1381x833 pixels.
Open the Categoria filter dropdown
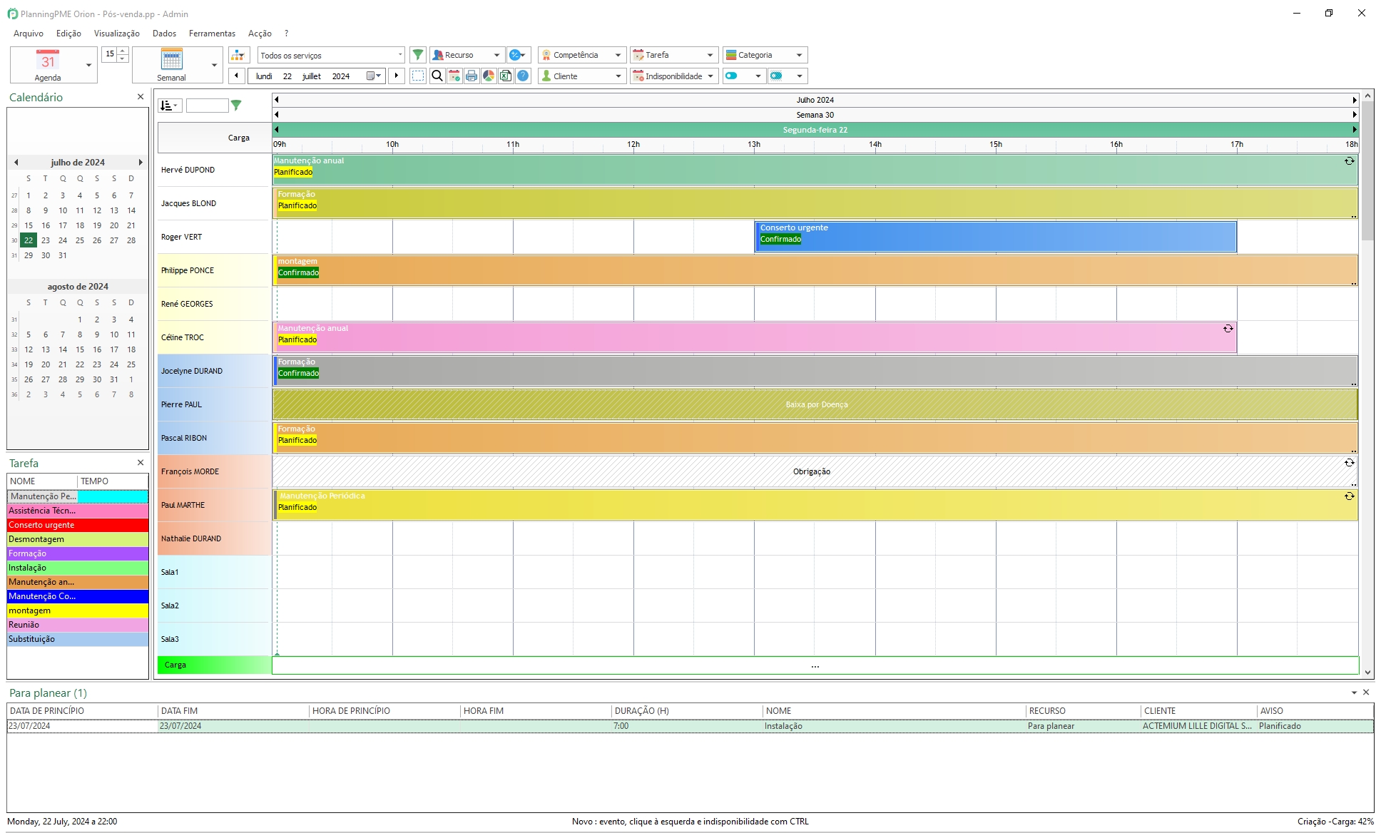click(x=765, y=55)
